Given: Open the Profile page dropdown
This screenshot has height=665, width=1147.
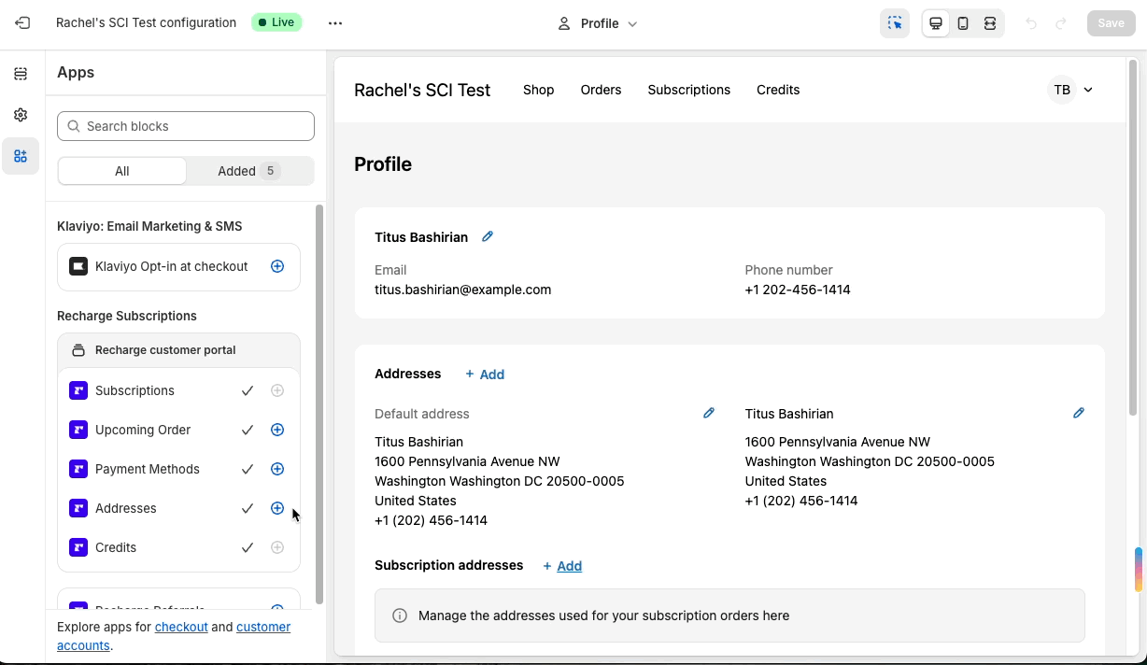Looking at the screenshot, I should (598, 23).
